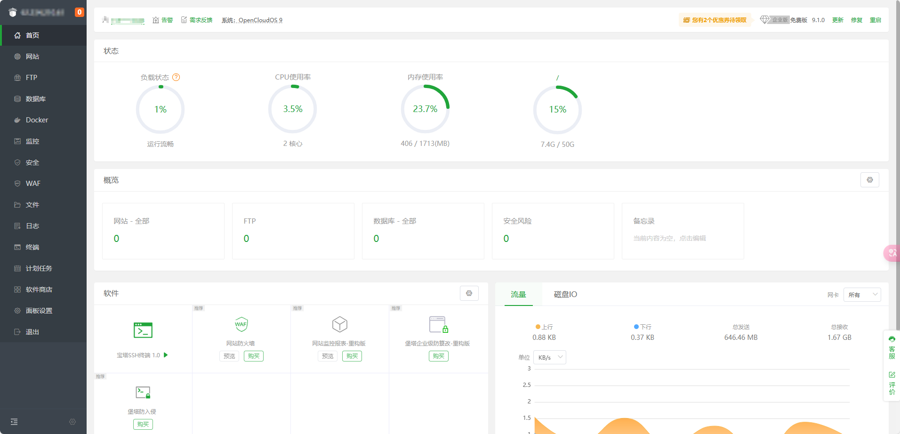Open the 网站 - 全部 overview card
Screen dimensions: 900x434
(x=163, y=231)
